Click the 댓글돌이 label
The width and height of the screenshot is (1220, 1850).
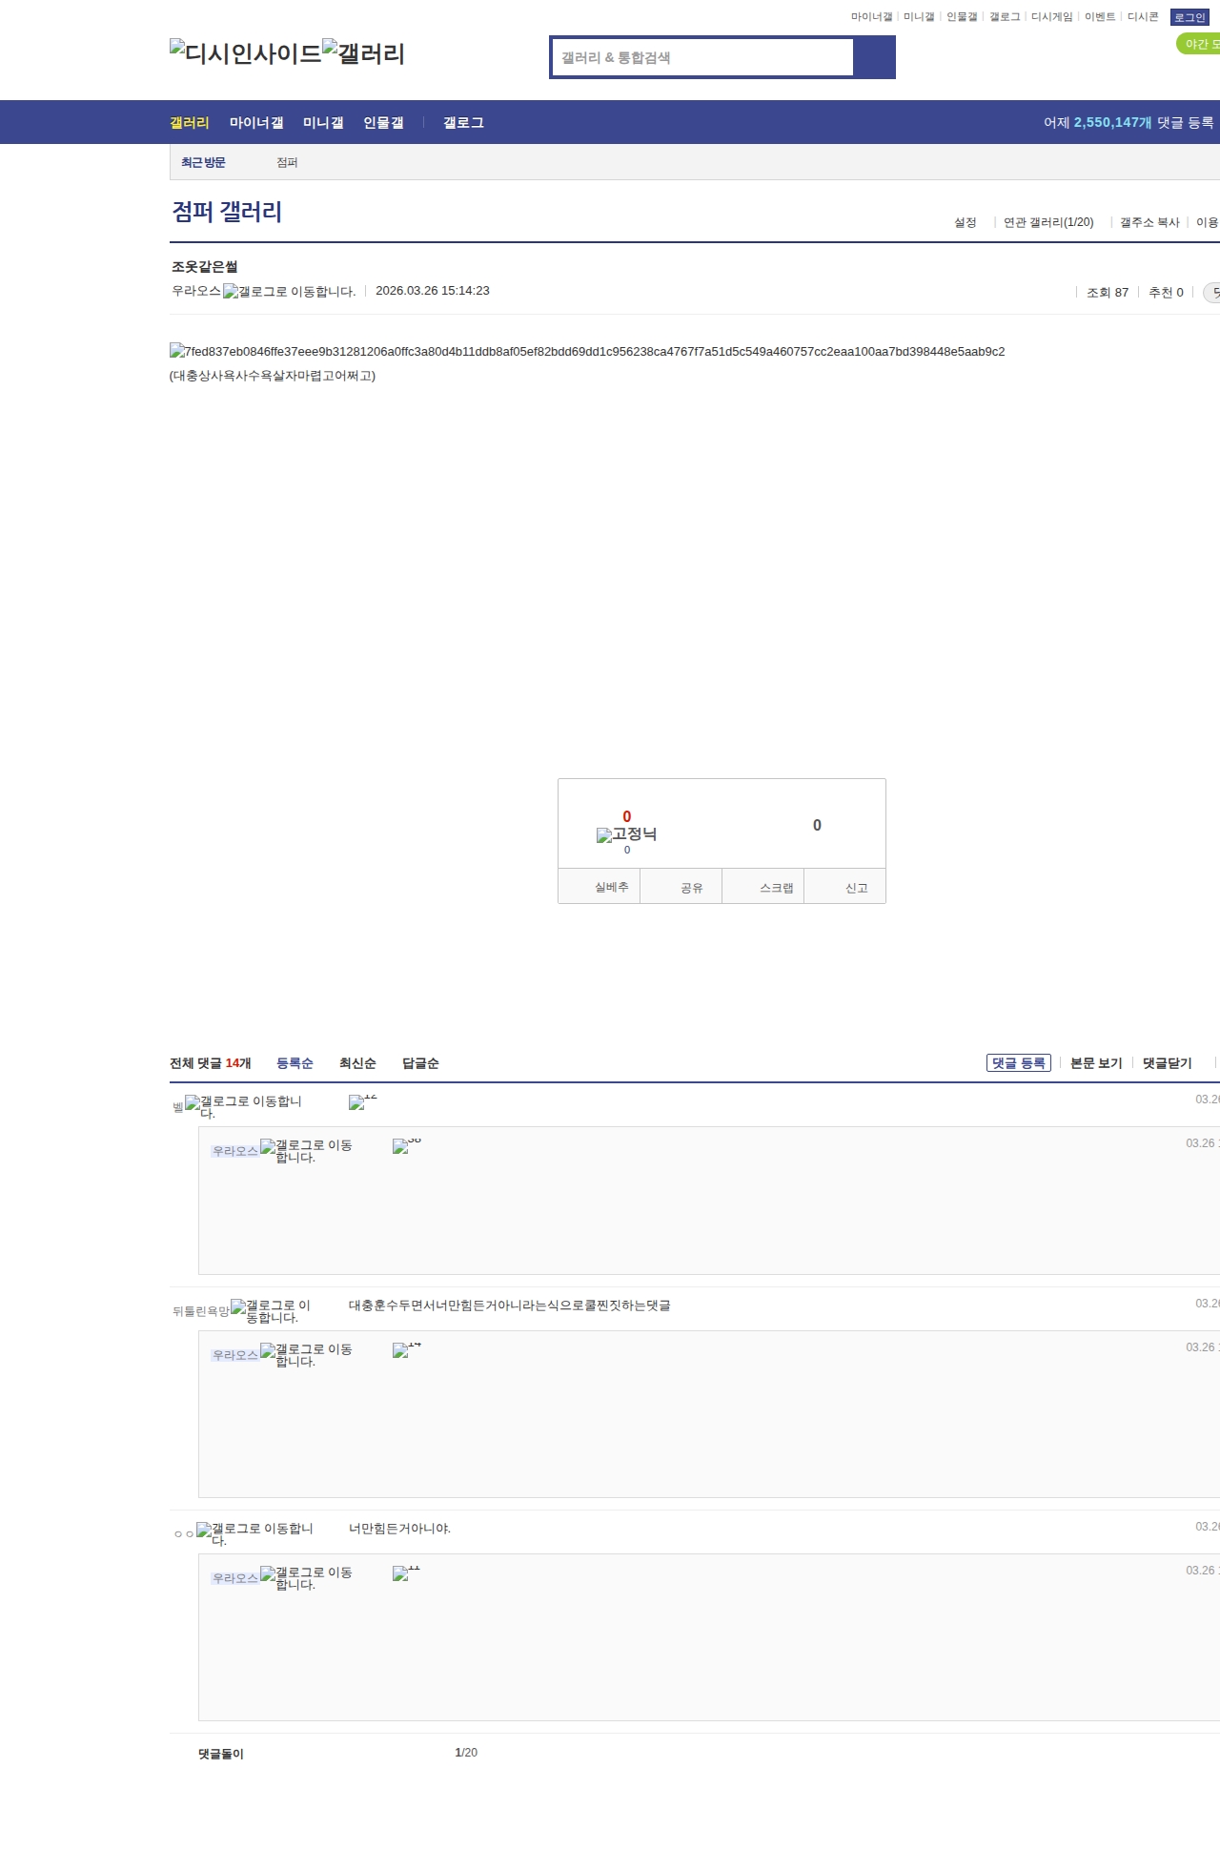click(221, 1754)
